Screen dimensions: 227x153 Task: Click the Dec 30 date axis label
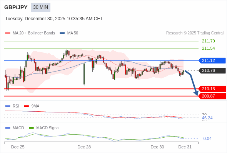pyautogui.click(x=157, y=147)
